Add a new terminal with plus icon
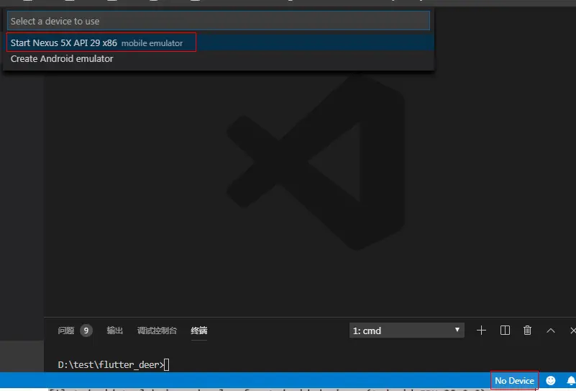Image resolution: width=576 pixels, height=391 pixels. click(x=481, y=331)
